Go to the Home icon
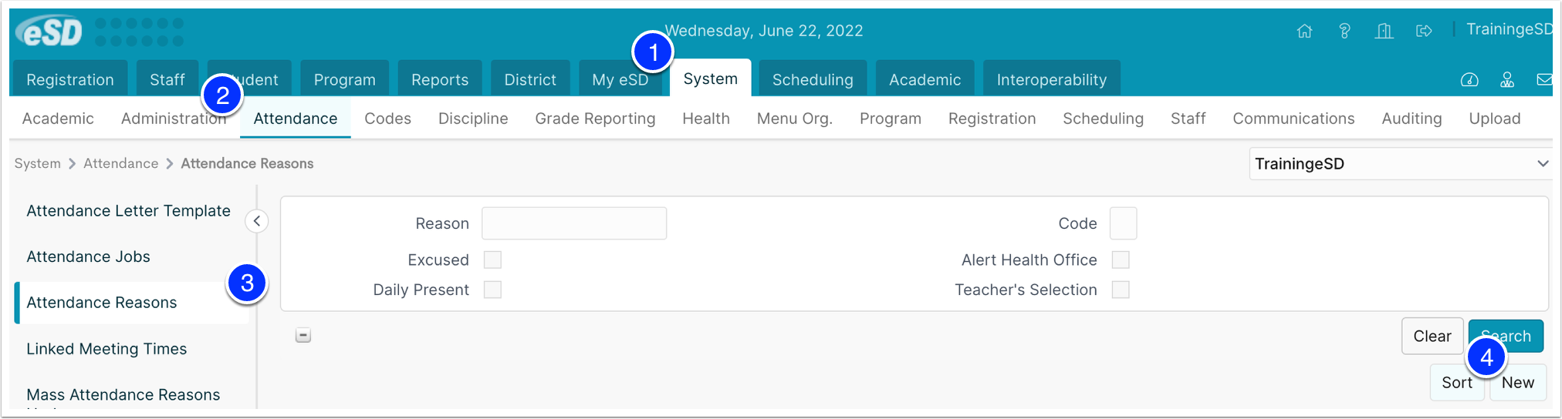Screen dimensions: 1562x419 coord(1304,31)
